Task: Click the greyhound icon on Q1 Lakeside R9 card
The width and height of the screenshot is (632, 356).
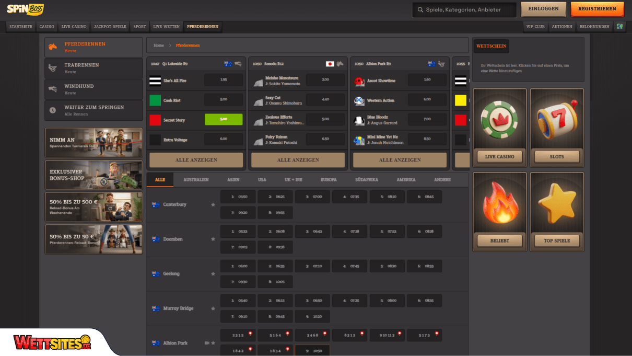Action: (238, 64)
